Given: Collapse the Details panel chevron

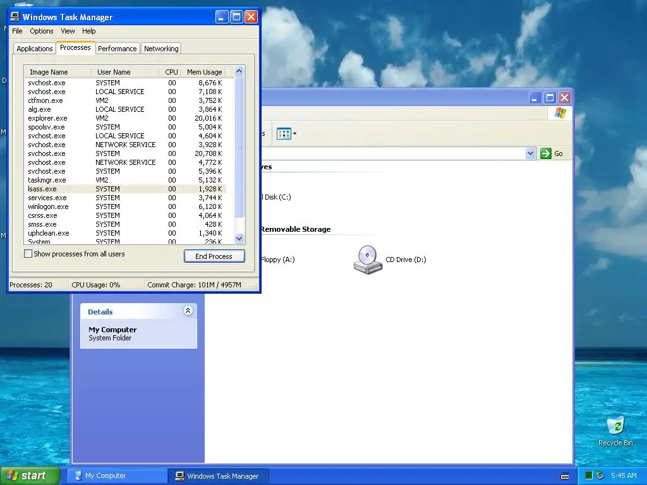Looking at the screenshot, I should point(188,311).
